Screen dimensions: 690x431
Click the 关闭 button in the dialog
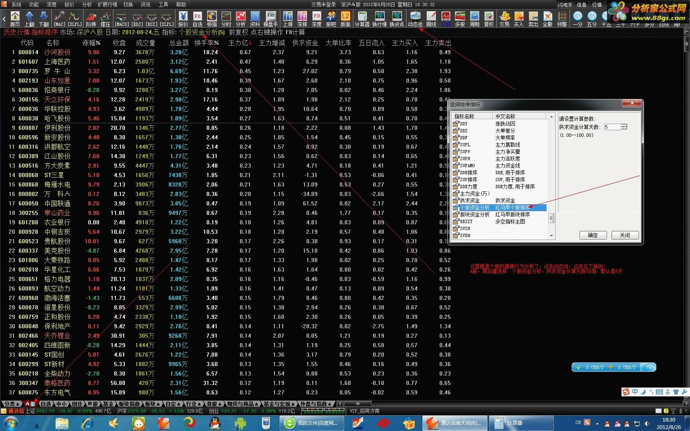pos(625,235)
